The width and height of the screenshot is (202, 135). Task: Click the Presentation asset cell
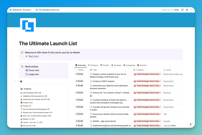[x=168, y=107]
